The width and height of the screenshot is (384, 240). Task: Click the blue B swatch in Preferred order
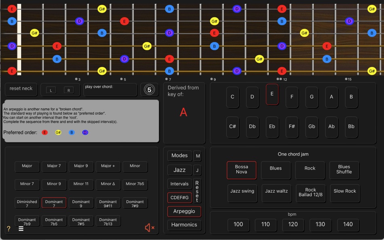(x=72, y=132)
